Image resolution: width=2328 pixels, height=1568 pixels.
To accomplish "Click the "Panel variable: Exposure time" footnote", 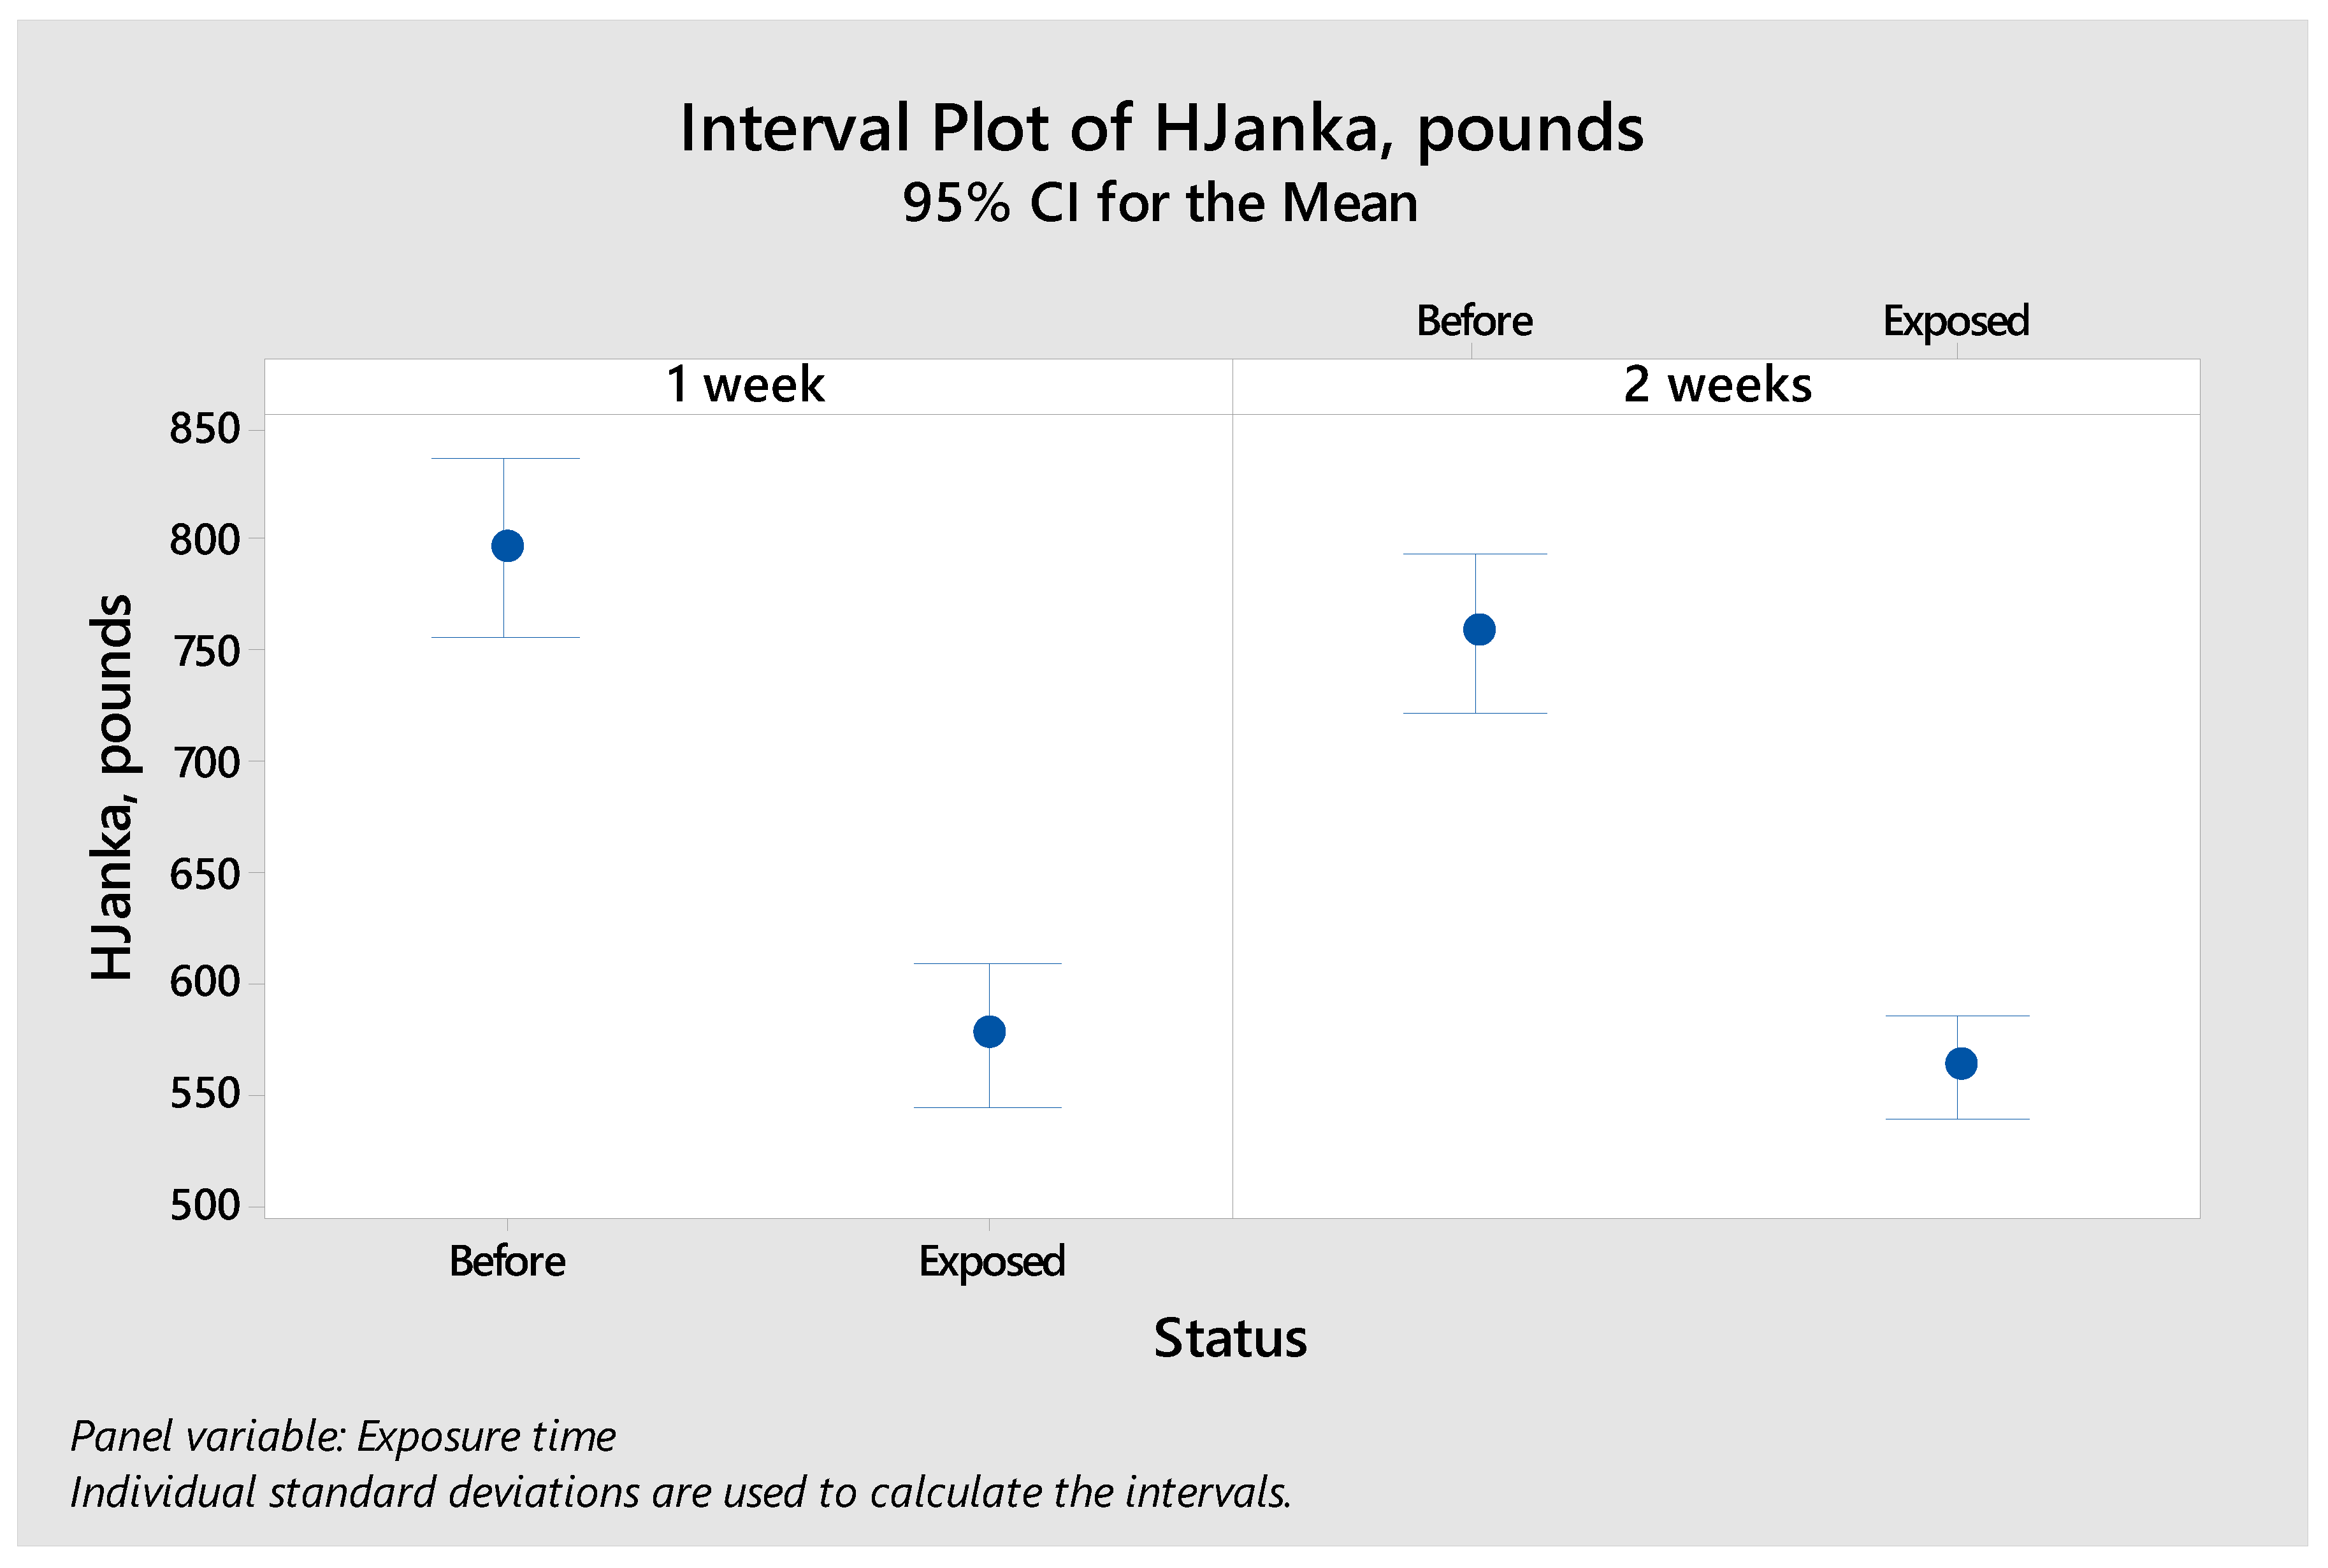I will click(x=343, y=1436).
